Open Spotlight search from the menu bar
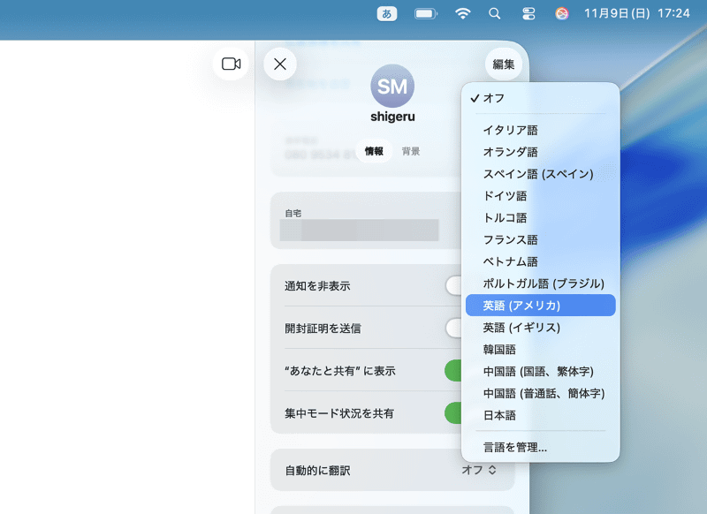Screen dimensions: 707x514 coord(494,13)
